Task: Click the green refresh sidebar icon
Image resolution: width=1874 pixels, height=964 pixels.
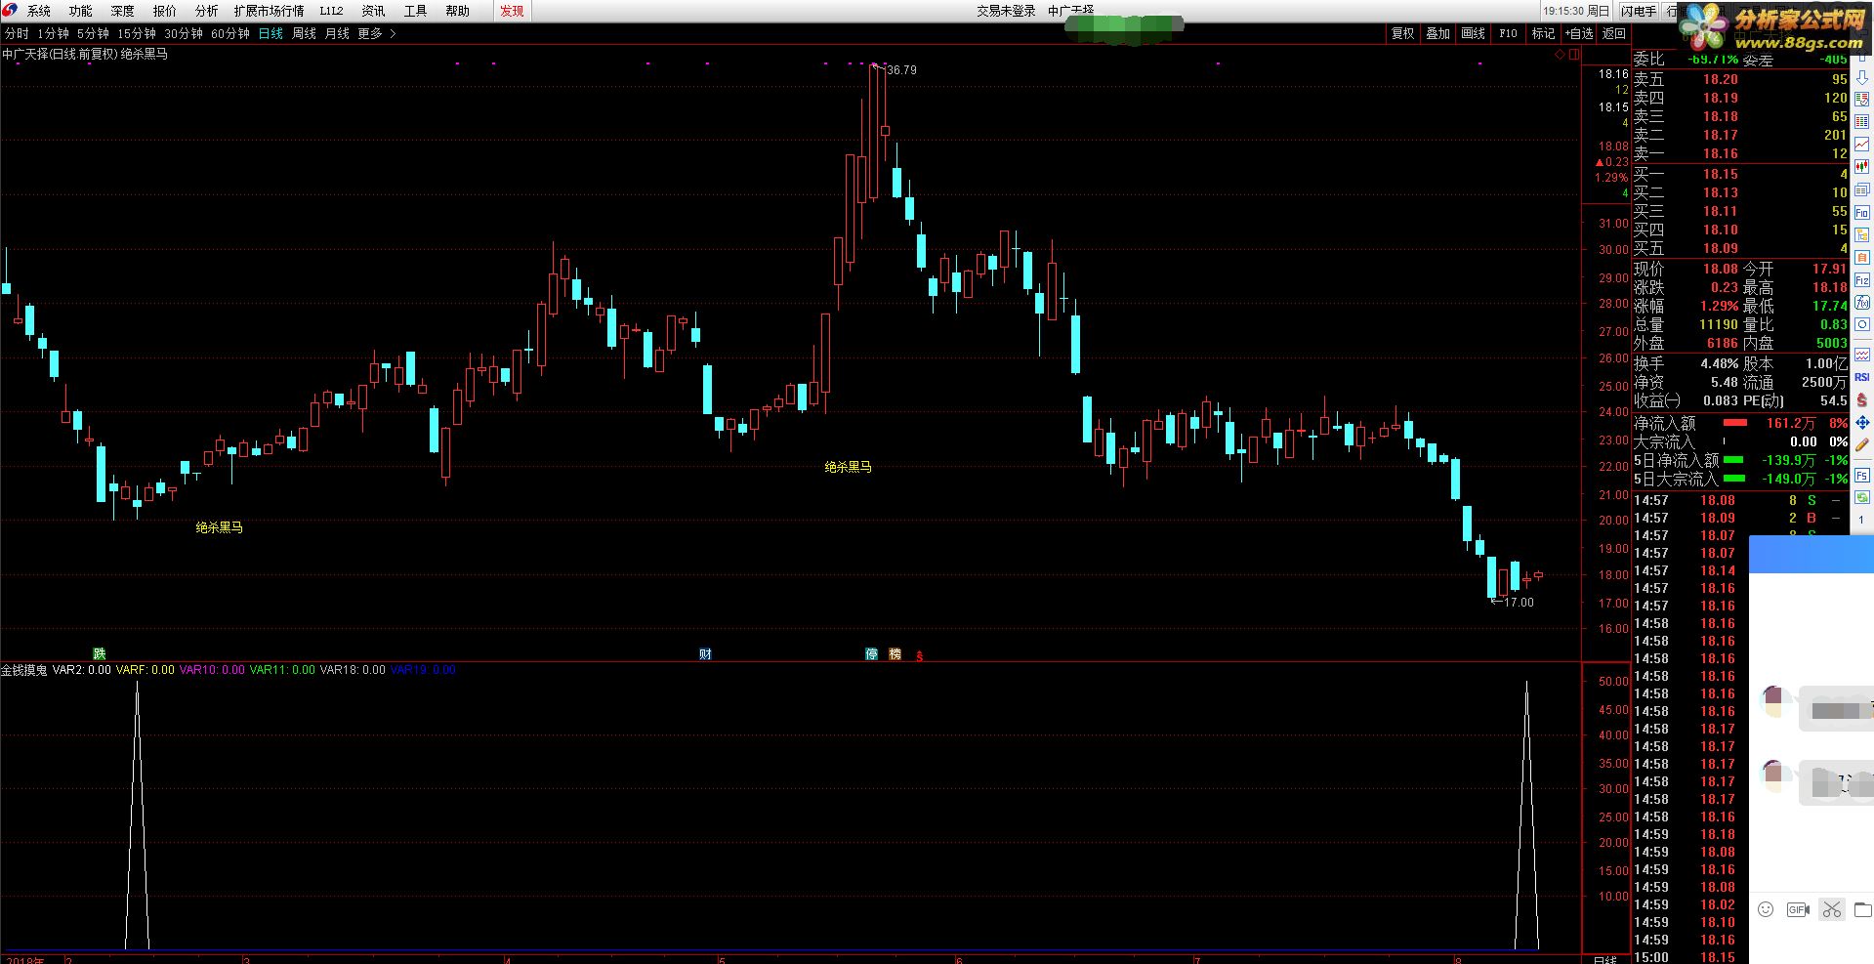Action: click(1862, 498)
